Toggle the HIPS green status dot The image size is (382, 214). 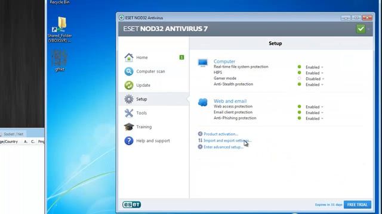point(299,73)
